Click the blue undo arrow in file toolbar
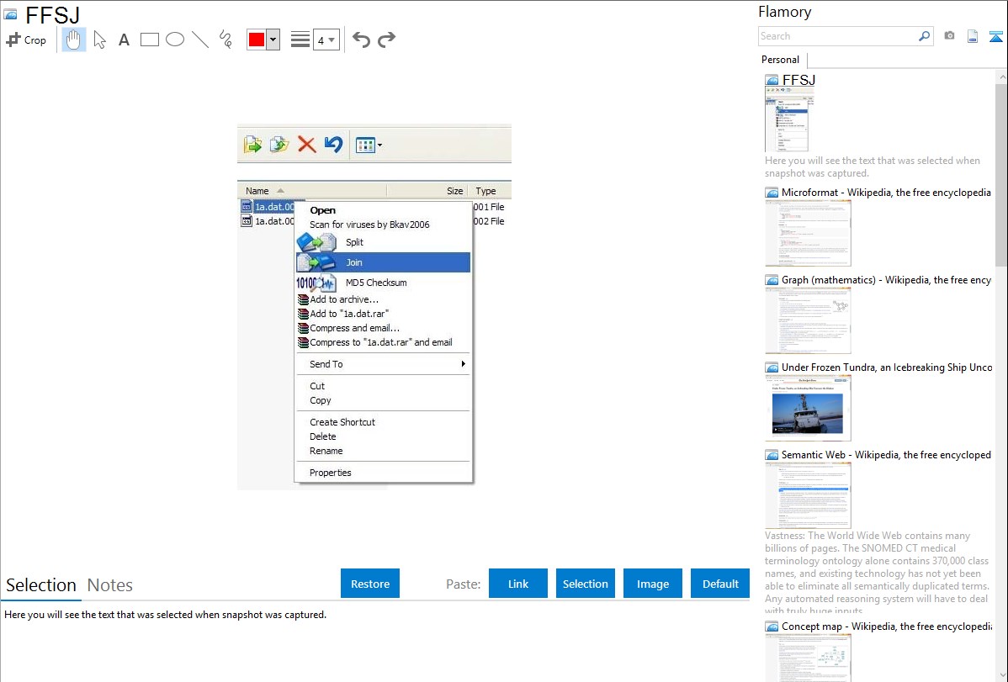Viewport: 1008px width, 682px height. pos(333,145)
